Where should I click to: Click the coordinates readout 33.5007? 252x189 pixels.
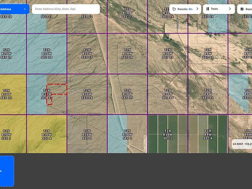pyautogui.click(x=242, y=144)
